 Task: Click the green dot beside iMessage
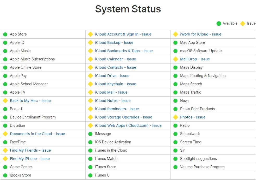coord(90,134)
